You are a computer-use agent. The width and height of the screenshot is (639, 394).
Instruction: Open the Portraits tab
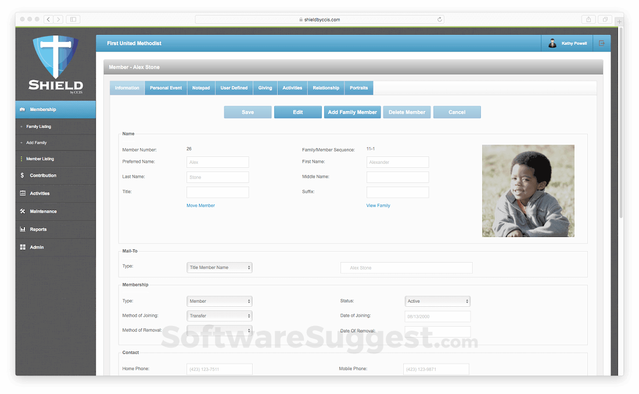click(358, 88)
